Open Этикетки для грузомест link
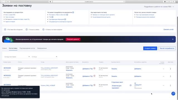 coord(117,87)
